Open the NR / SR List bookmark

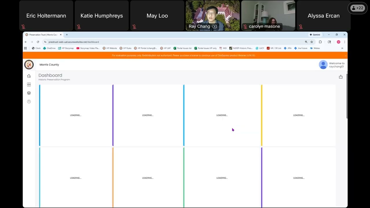tap(274, 48)
